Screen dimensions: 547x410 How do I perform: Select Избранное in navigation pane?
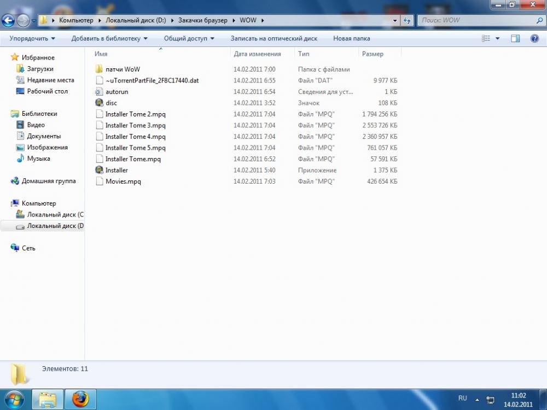[38, 57]
